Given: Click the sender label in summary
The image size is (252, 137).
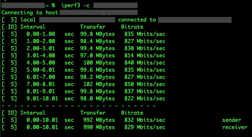Looking at the screenshot, I should tap(231, 120).
